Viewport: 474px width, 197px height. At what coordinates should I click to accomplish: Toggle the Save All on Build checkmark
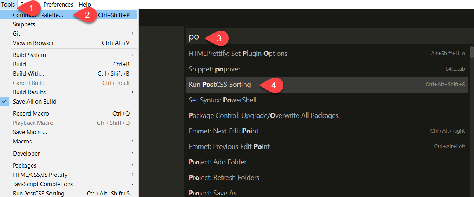click(34, 102)
